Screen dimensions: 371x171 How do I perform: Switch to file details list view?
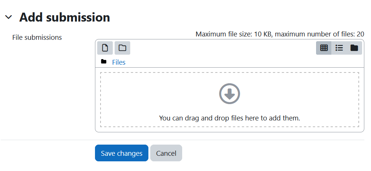coord(339,48)
